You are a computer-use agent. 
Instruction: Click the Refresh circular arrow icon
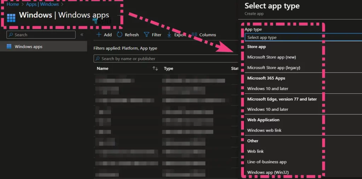(119, 35)
